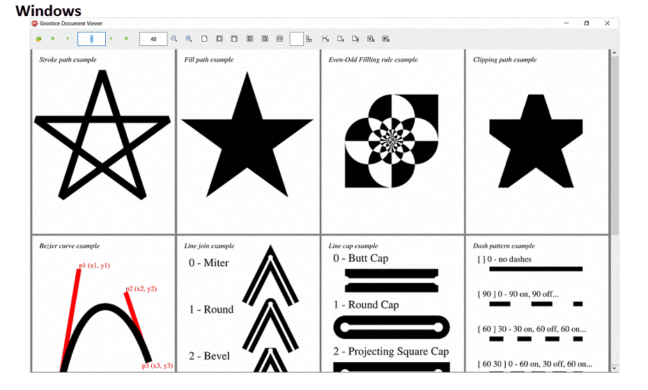The width and height of the screenshot is (648, 390).
Task: Go to the next page
Action: tap(111, 38)
